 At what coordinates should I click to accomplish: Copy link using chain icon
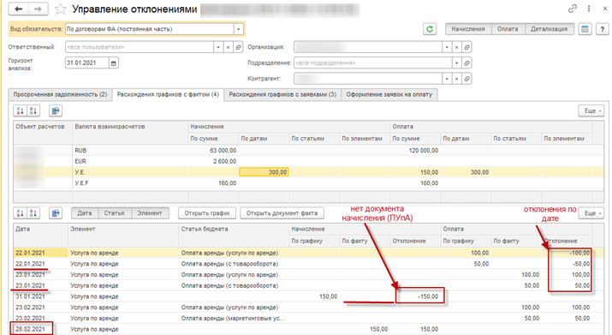click(572, 9)
